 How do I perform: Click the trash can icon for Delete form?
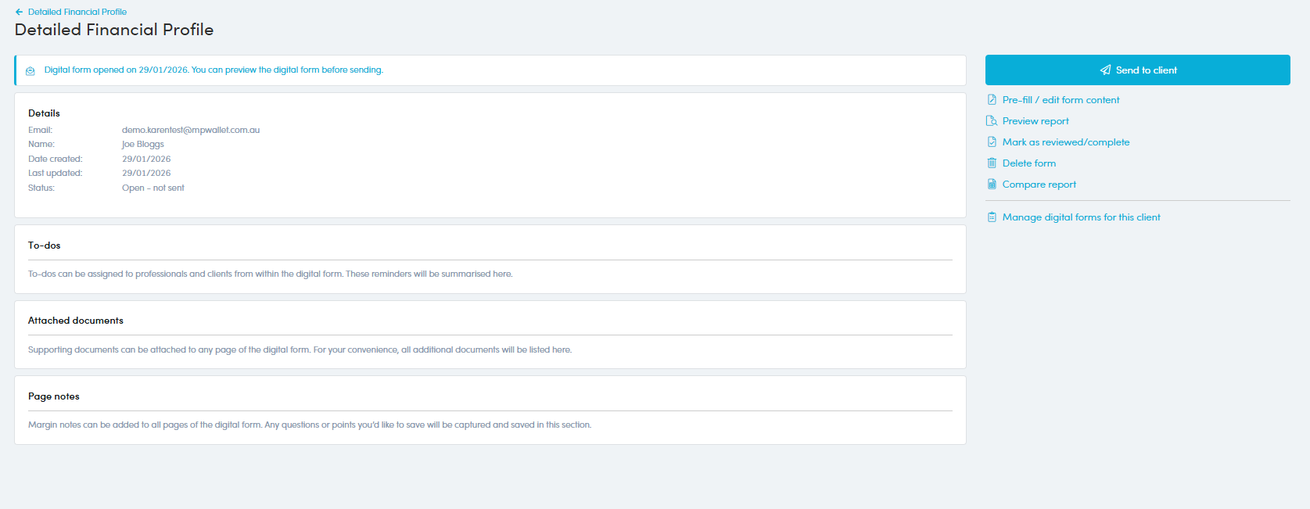992,163
